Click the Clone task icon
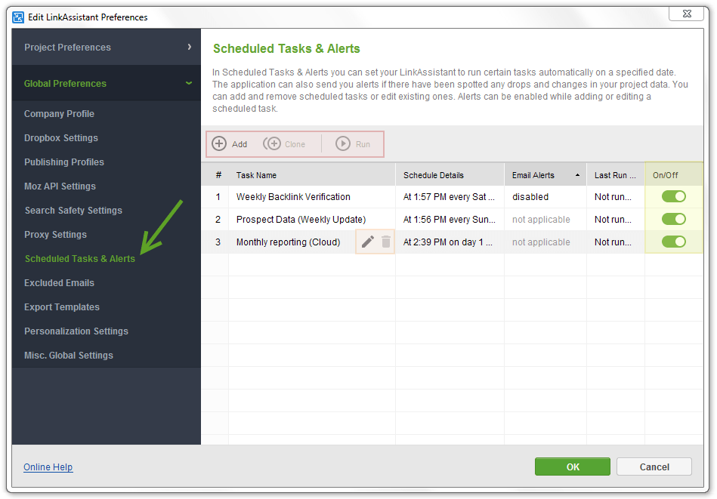The height and width of the screenshot is (499, 717). [x=272, y=144]
